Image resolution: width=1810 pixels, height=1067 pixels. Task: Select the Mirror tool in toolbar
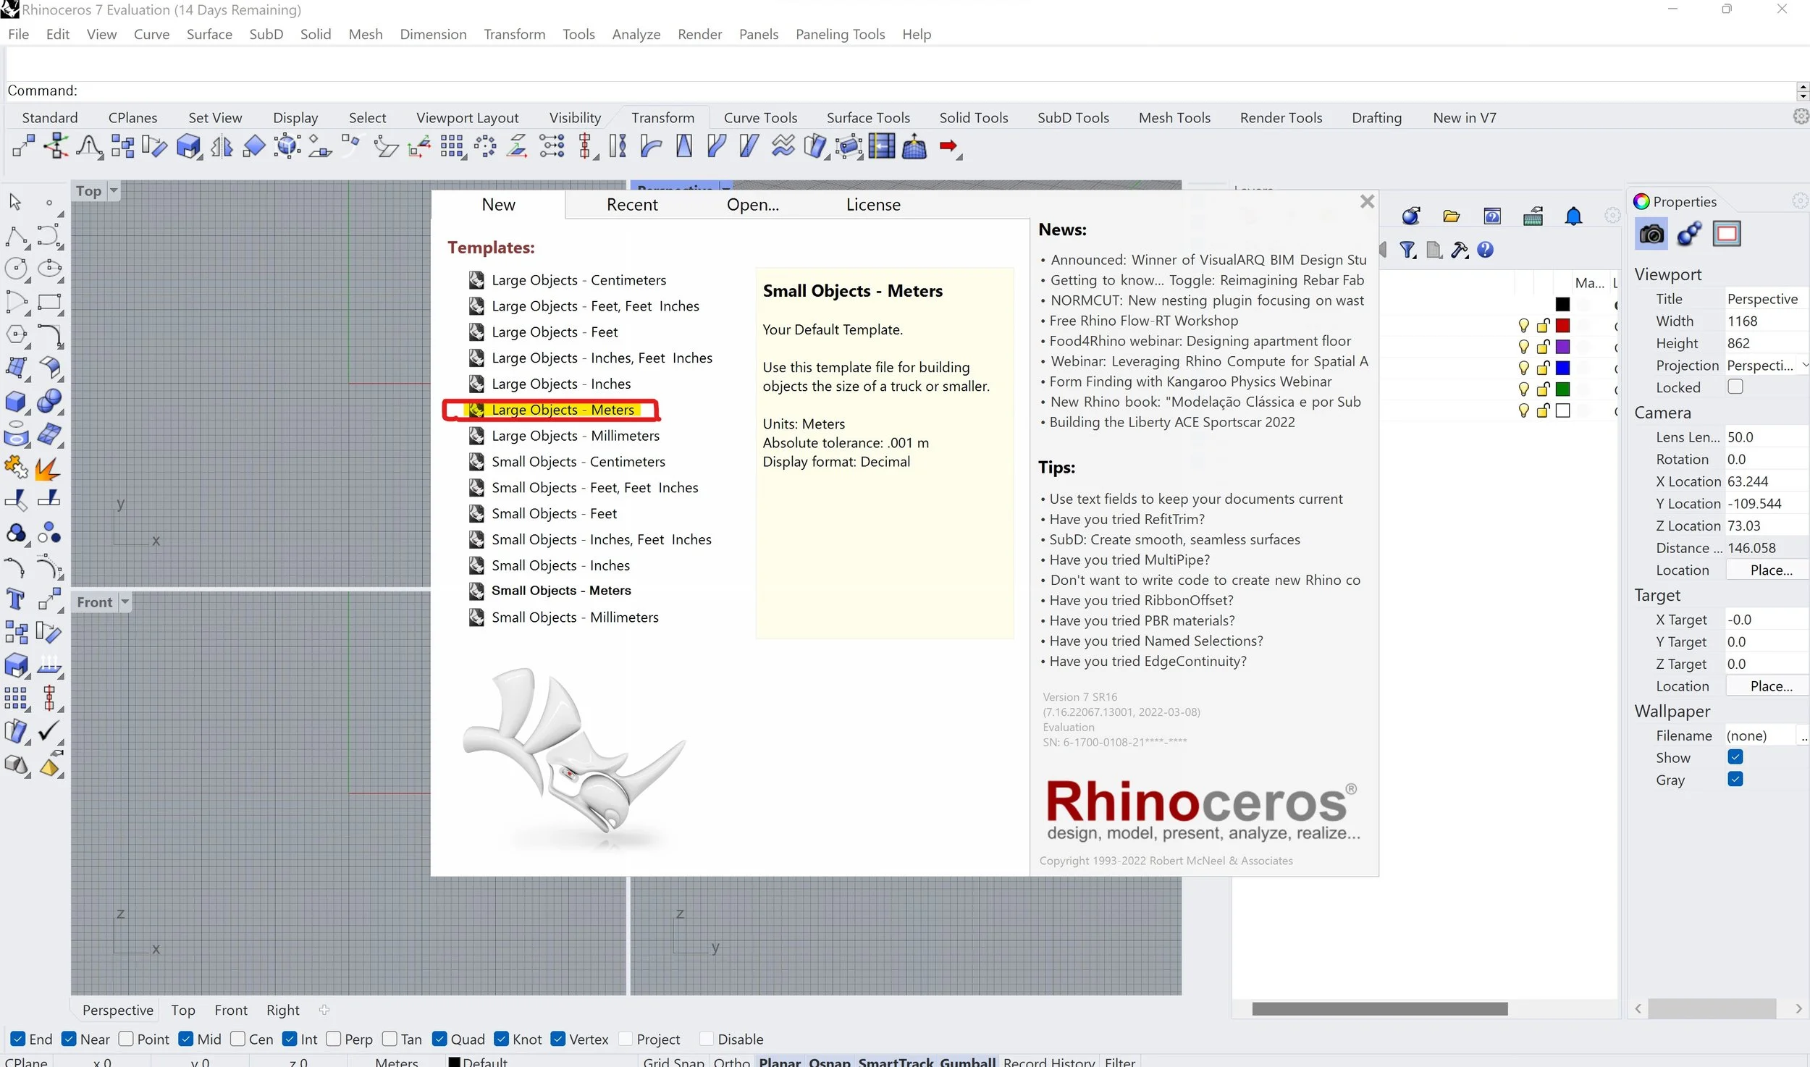[x=222, y=147]
